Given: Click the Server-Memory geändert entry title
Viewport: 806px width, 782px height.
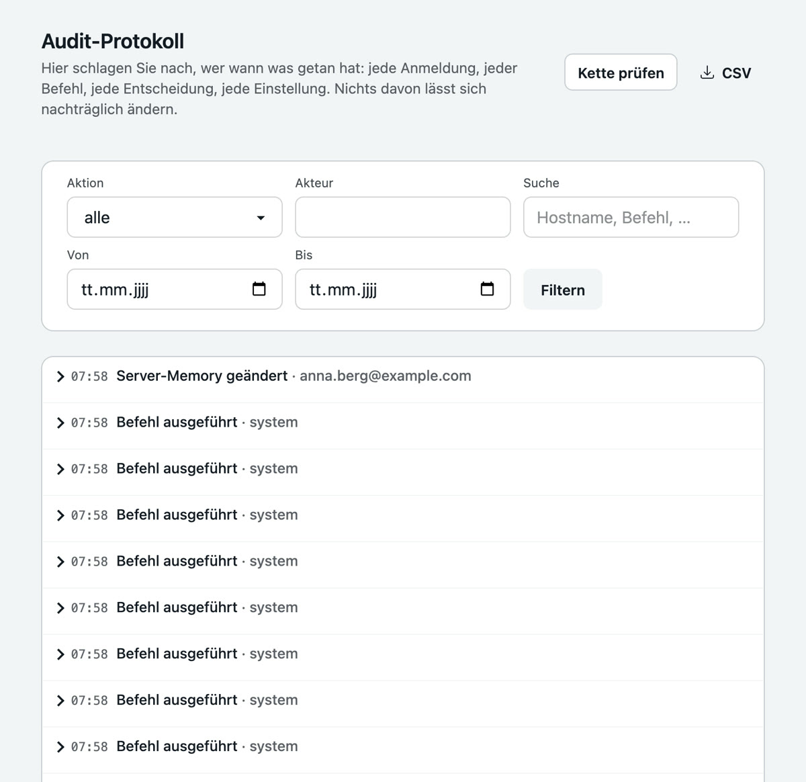Looking at the screenshot, I should (202, 376).
